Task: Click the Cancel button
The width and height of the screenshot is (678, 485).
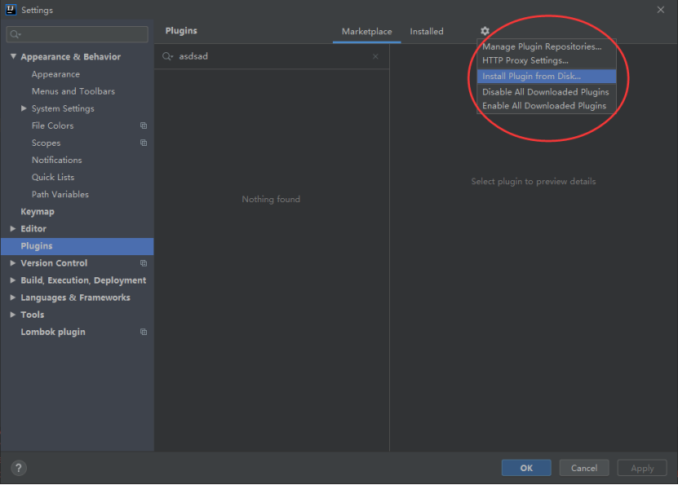Action: click(584, 468)
